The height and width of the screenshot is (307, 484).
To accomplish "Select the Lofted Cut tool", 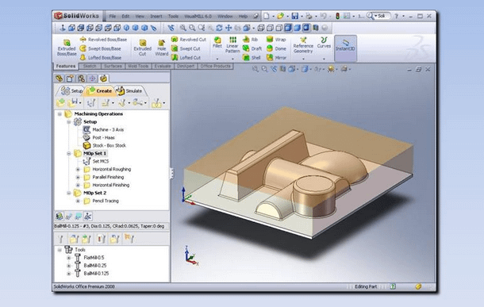I will tap(186, 57).
